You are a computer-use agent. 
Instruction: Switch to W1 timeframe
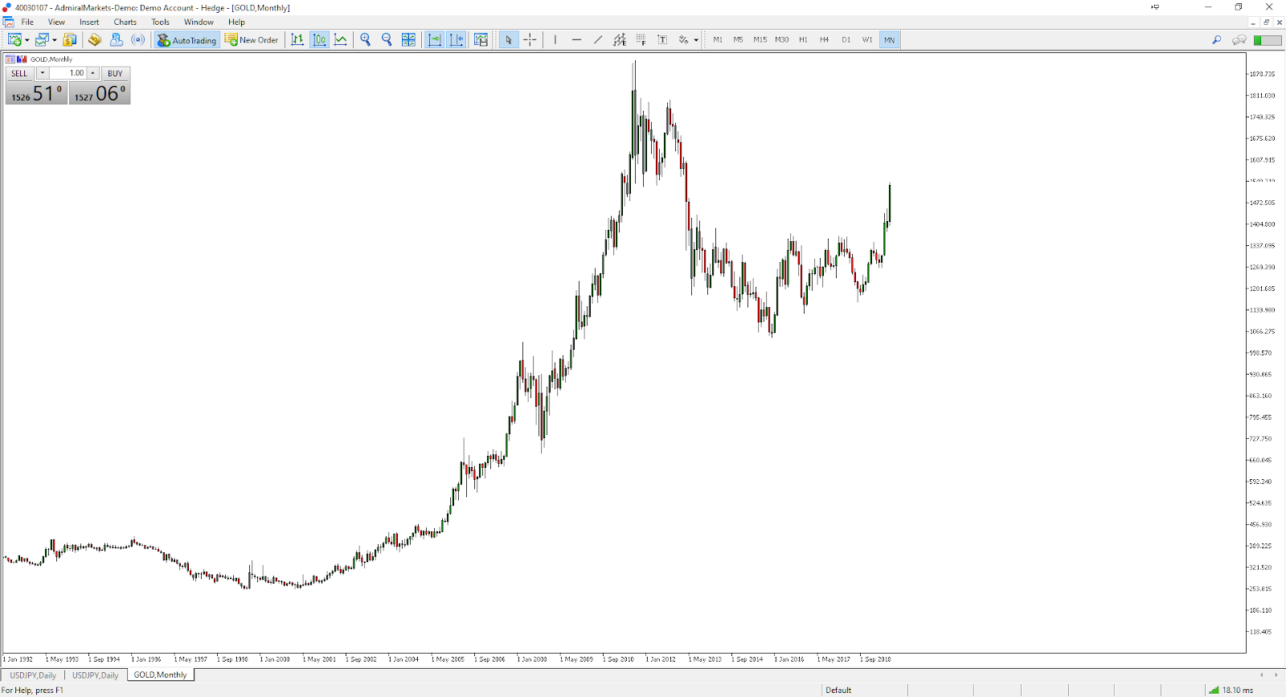click(867, 39)
